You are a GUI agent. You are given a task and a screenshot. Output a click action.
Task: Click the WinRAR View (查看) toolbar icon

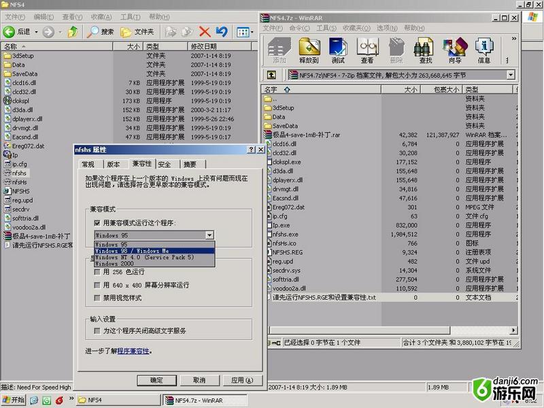pos(367,50)
